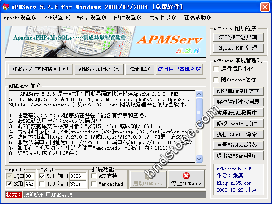Click 管理MySQL数据库 button
Viewport: 272px width, 204px height.
[238, 113]
